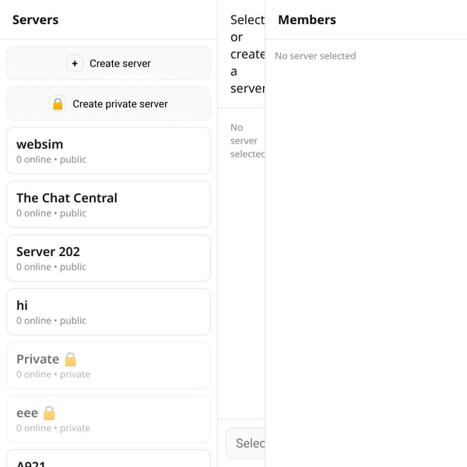
Task: Click the plus icon in Create server
Action: [75, 64]
